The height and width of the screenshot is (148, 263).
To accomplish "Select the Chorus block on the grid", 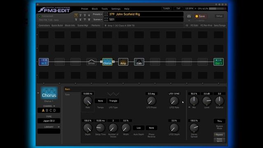I will pyautogui.click(x=107, y=62).
